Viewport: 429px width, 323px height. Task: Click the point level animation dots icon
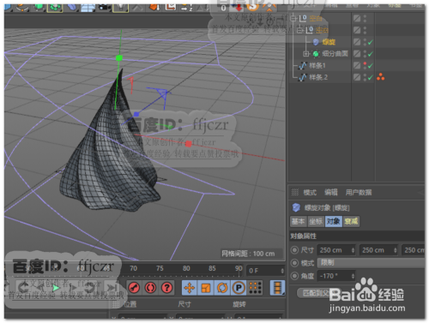coord(255,288)
